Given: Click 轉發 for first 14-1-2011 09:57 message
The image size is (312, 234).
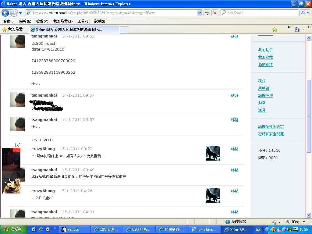Looking at the screenshot, I should click(x=235, y=95).
